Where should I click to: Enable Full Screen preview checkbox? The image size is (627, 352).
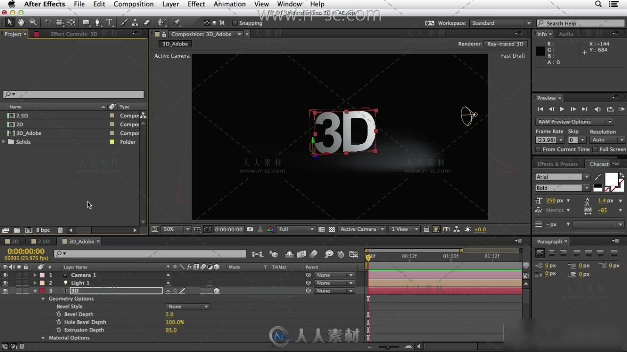[x=595, y=150]
